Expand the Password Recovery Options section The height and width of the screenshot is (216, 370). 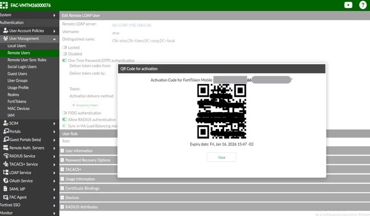tap(62, 160)
